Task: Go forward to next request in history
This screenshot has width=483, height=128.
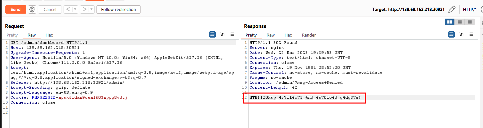Action: click(84, 9)
